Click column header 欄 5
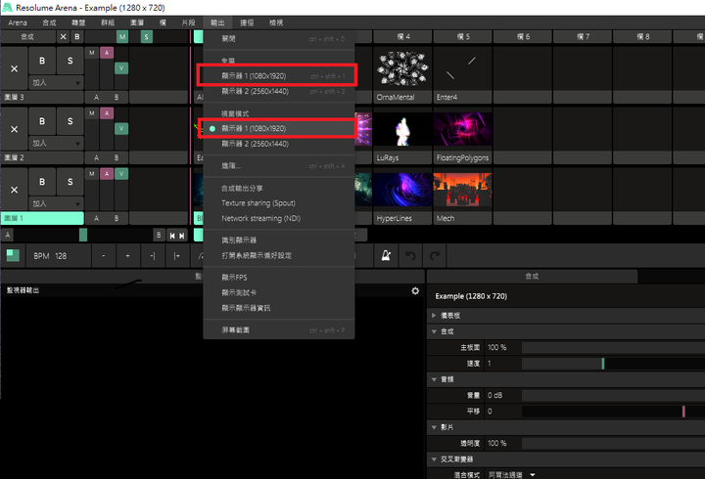This screenshot has width=705, height=479. click(x=462, y=37)
